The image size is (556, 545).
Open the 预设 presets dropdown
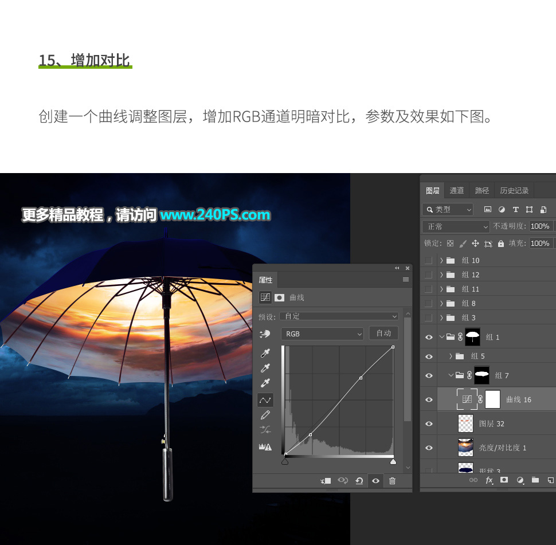[x=339, y=316]
